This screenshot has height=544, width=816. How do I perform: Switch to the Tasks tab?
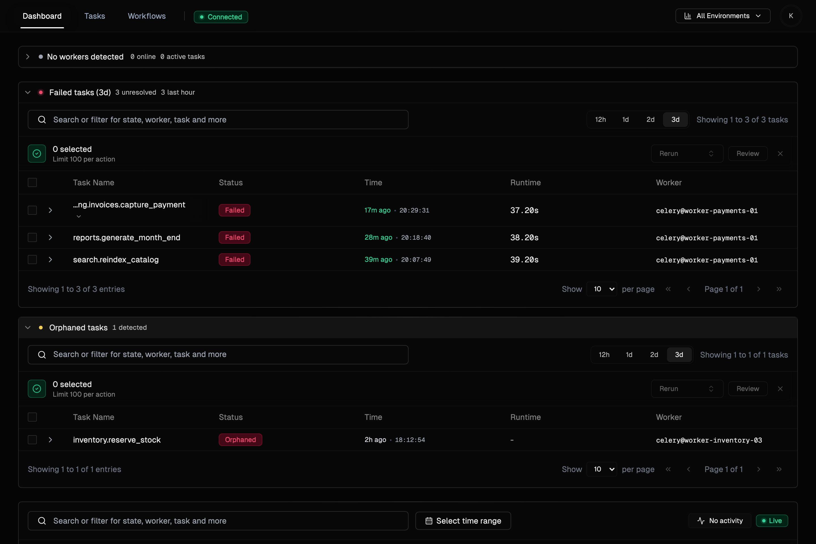[x=95, y=16]
